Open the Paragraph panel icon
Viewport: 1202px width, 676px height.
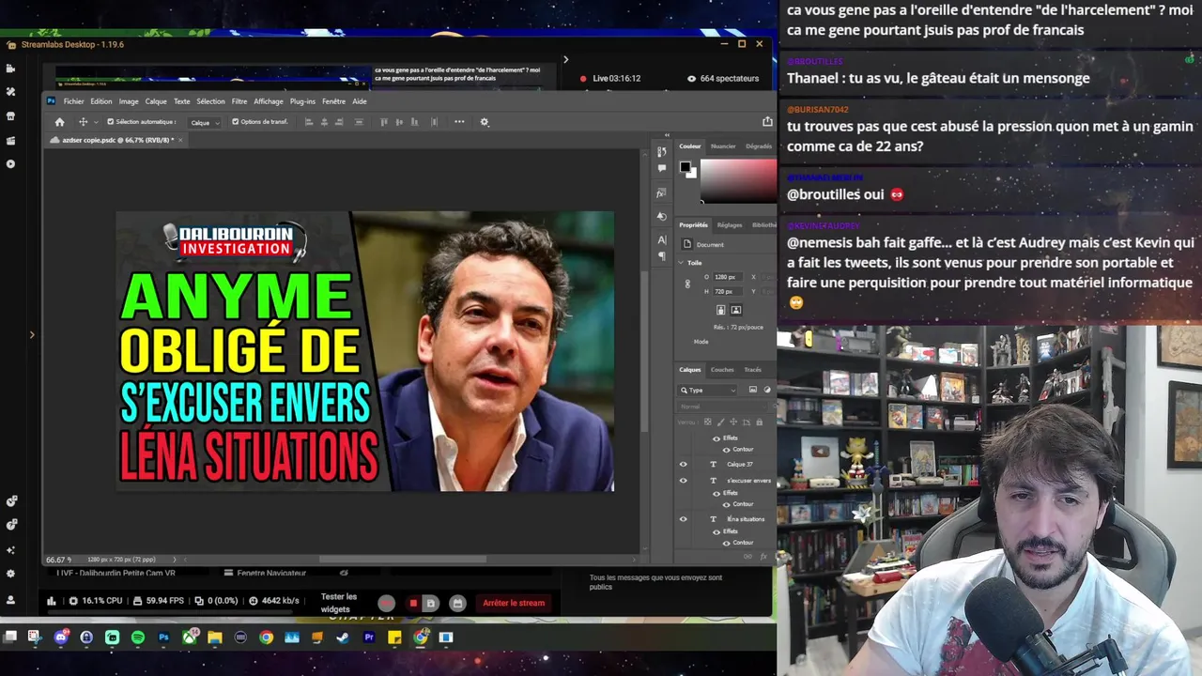662,256
